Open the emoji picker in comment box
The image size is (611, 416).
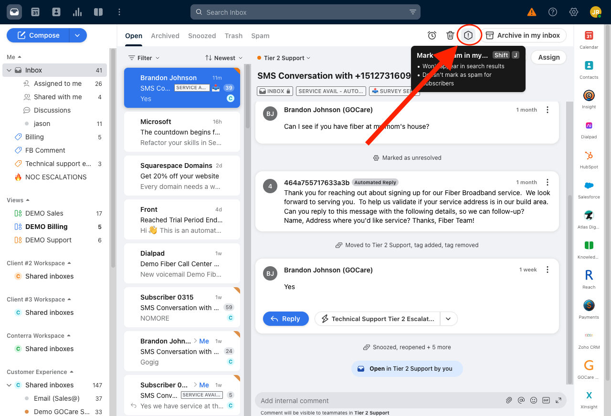coord(534,400)
